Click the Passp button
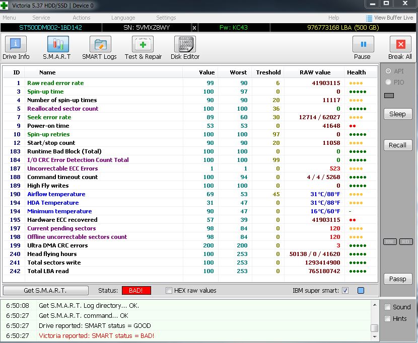 click(398, 279)
